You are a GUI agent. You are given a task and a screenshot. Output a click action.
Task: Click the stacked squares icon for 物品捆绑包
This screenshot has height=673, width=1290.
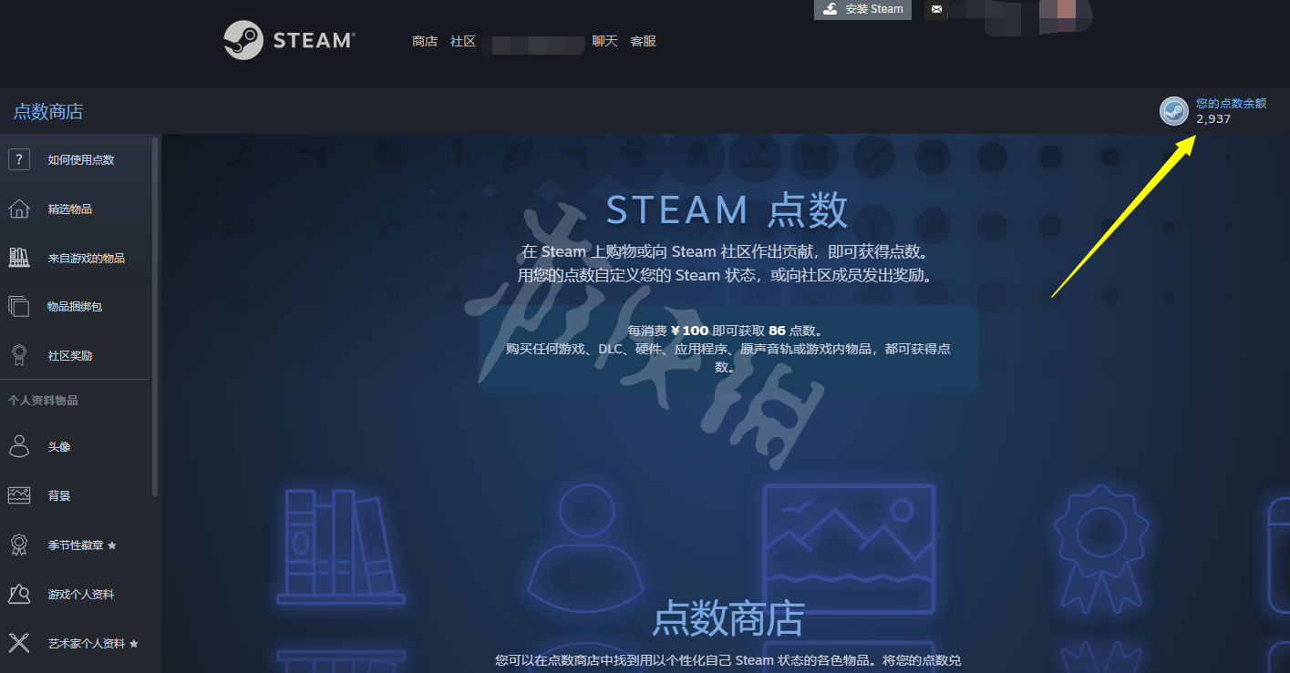tap(19, 307)
